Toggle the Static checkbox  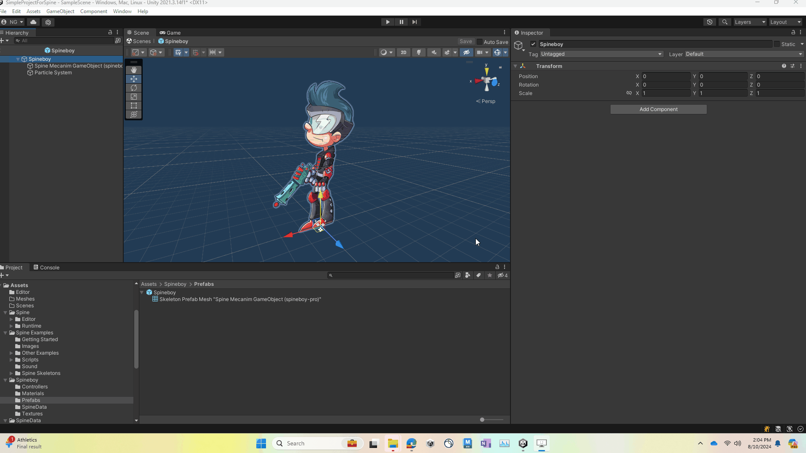click(x=777, y=44)
